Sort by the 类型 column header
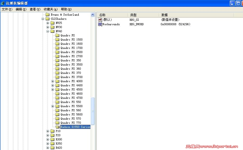The image size is (243, 150). 143,15
